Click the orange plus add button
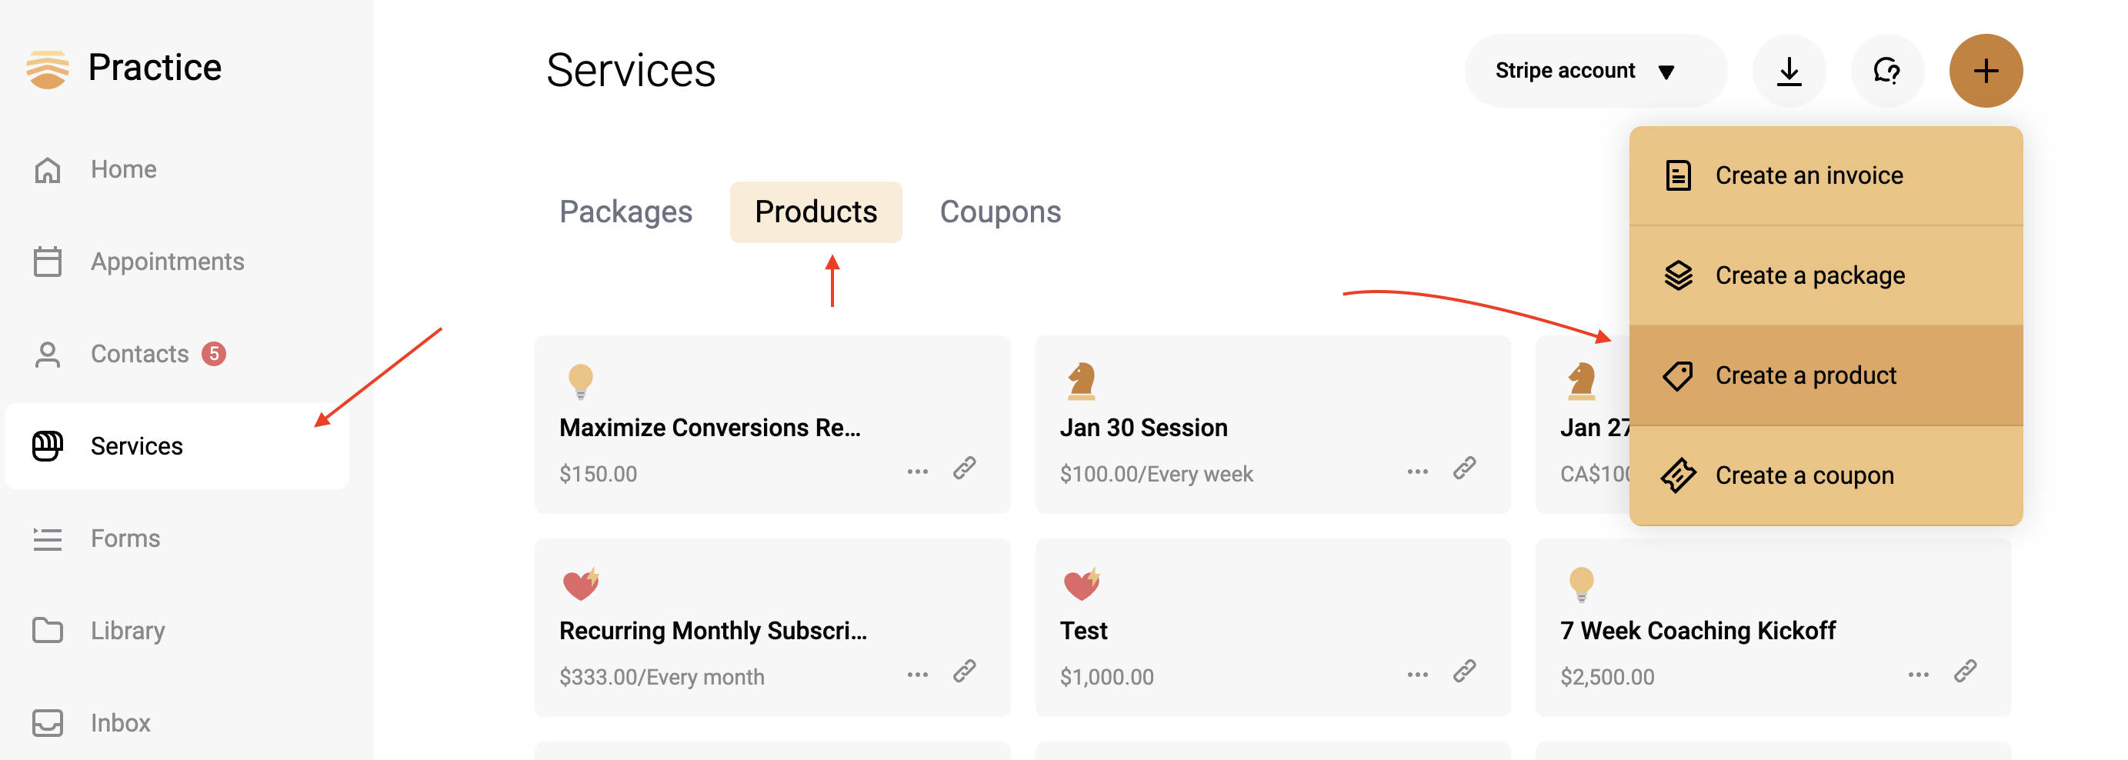Image resolution: width=2128 pixels, height=760 pixels. coord(1986,71)
